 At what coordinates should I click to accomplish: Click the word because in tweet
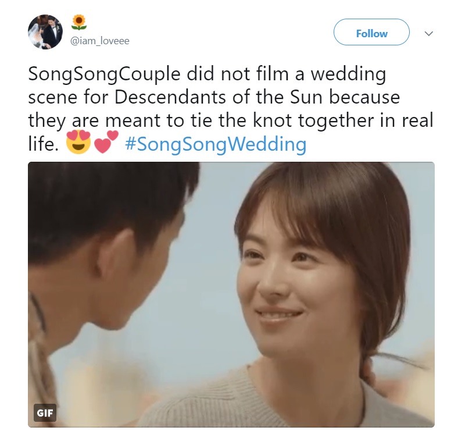pos(364,97)
